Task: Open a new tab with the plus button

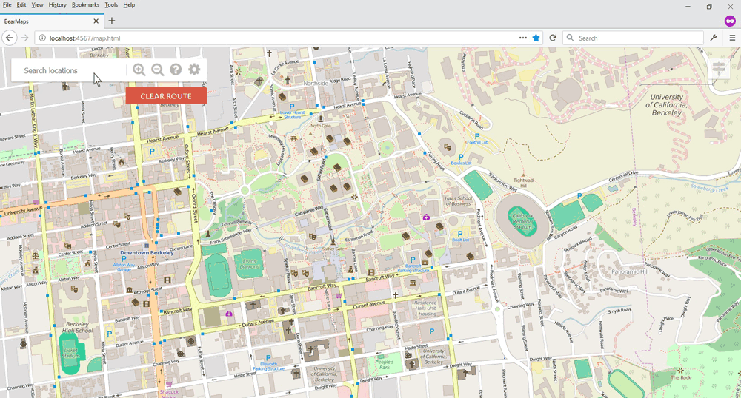Action: pyautogui.click(x=112, y=21)
